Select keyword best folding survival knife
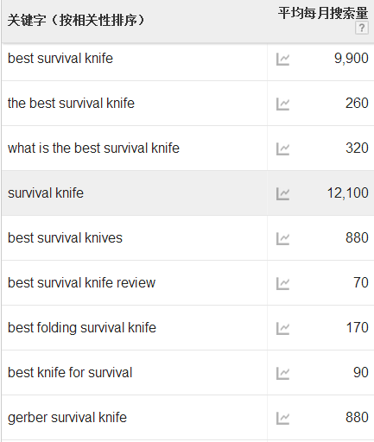 [82, 328]
